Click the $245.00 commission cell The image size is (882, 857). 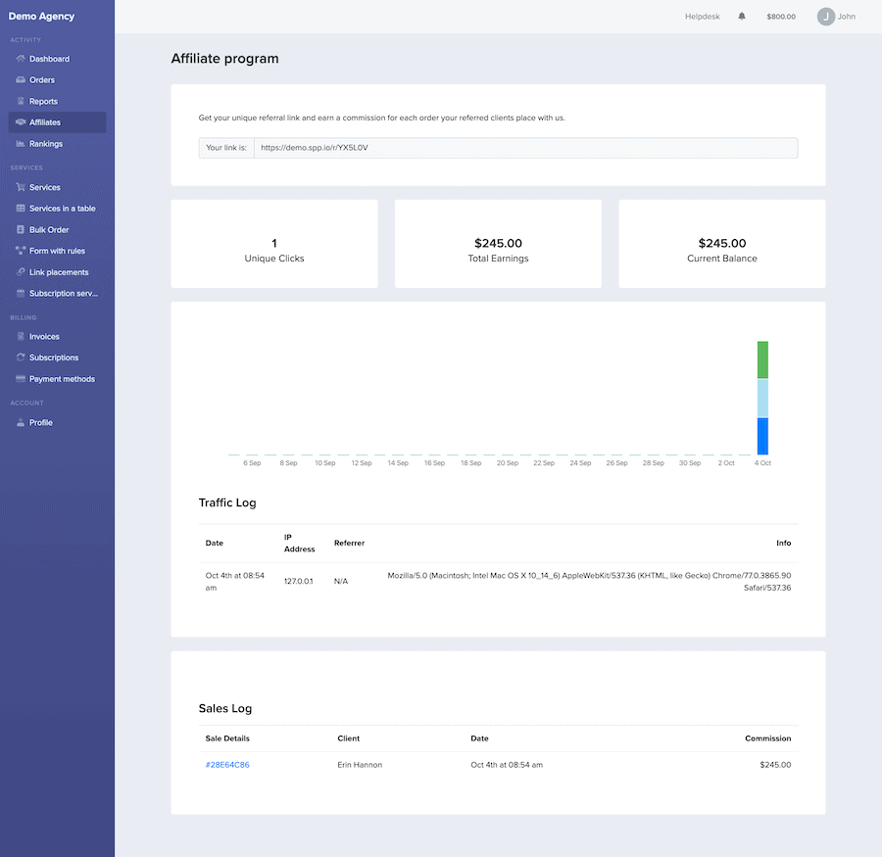coord(775,765)
